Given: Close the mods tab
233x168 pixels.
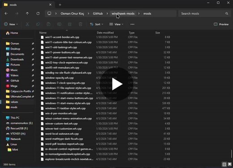Looking at the screenshot, I should (50, 5).
